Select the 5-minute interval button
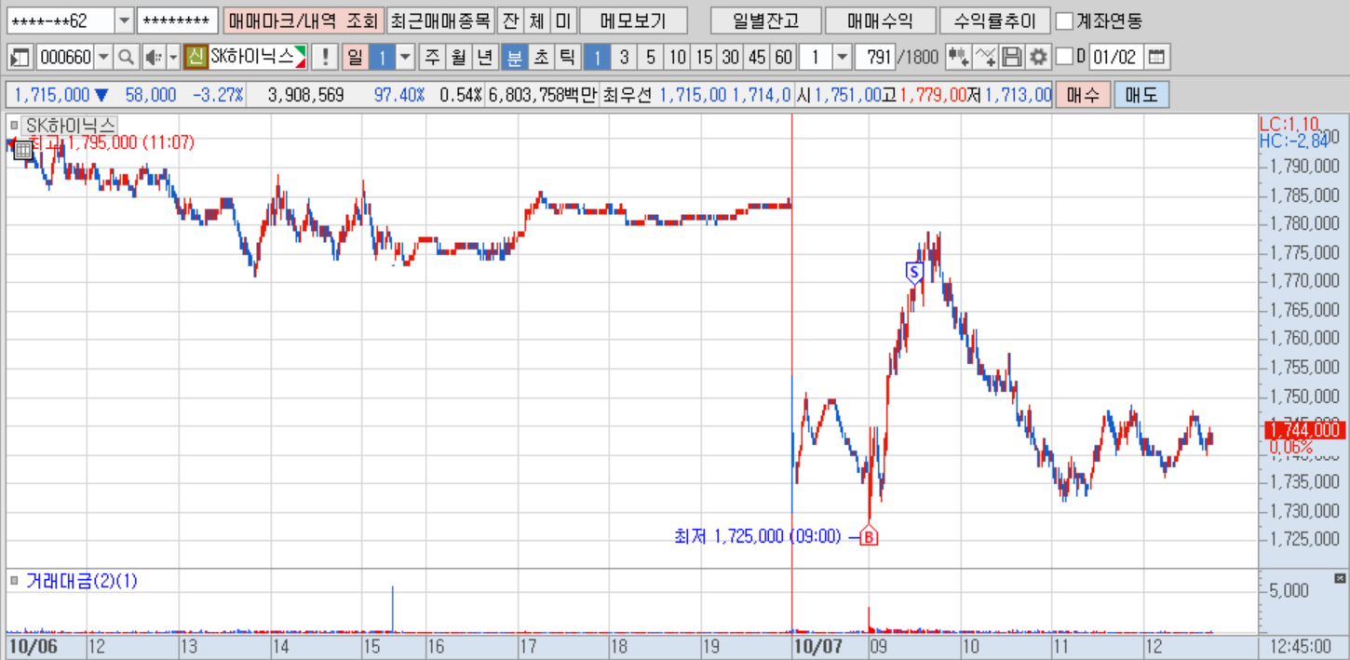The height and width of the screenshot is (660, 1350). point(650,57)
